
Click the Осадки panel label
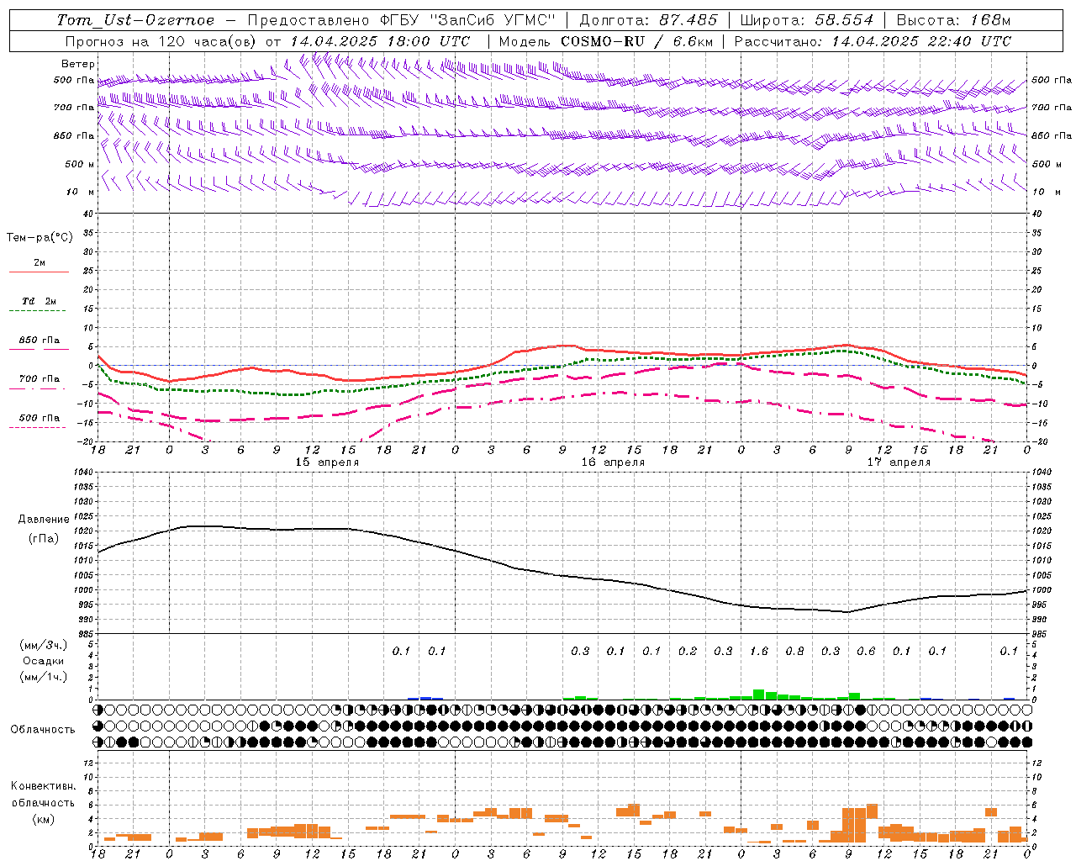coord(44,661)
